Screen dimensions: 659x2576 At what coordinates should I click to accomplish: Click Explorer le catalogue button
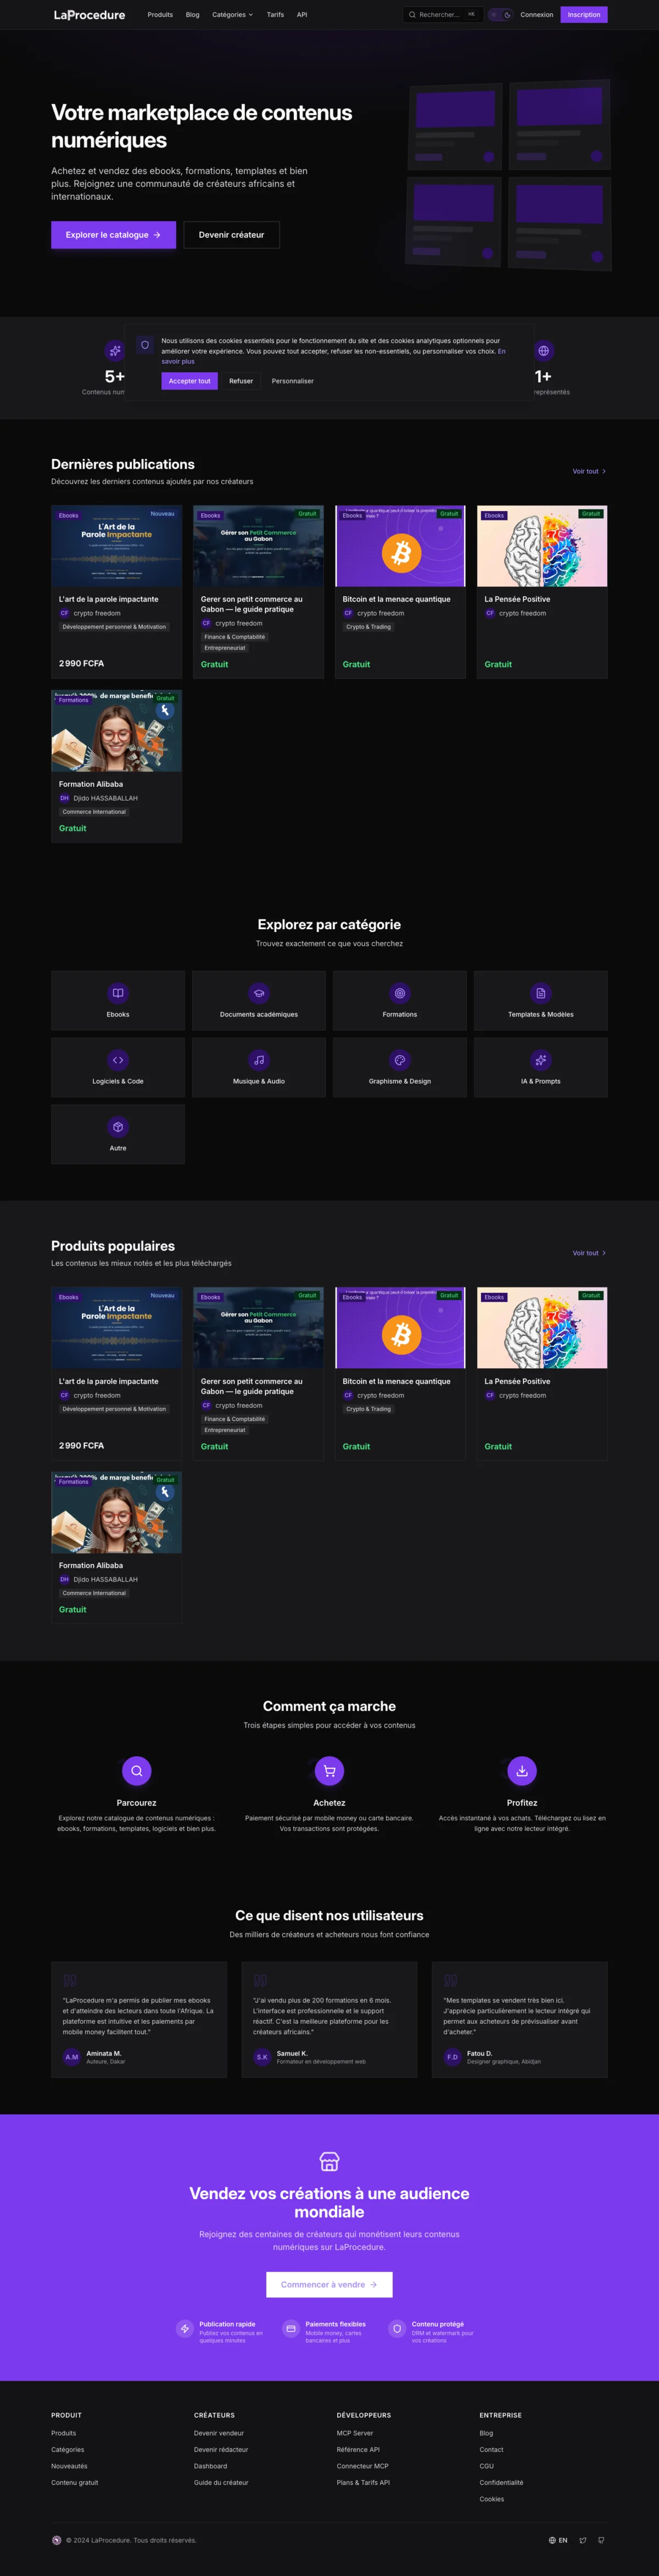pyautogui.click(x=113, y=235)
